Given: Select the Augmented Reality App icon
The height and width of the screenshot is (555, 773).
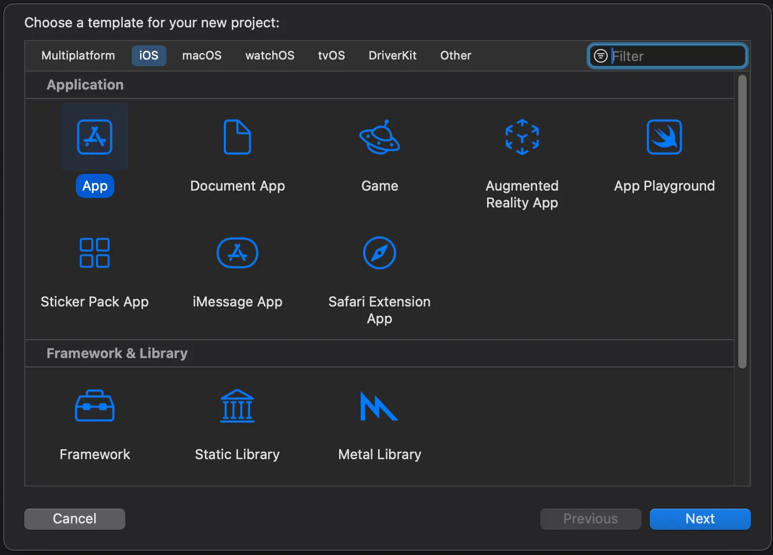Looking at the screenshot, I should (522, 137).
